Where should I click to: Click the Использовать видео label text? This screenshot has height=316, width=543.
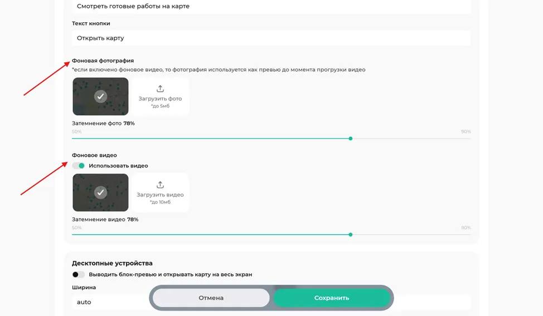(118, 166)
